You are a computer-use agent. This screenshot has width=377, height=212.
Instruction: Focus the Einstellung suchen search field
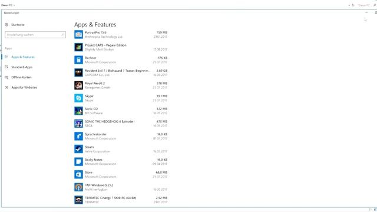(35, 35)
